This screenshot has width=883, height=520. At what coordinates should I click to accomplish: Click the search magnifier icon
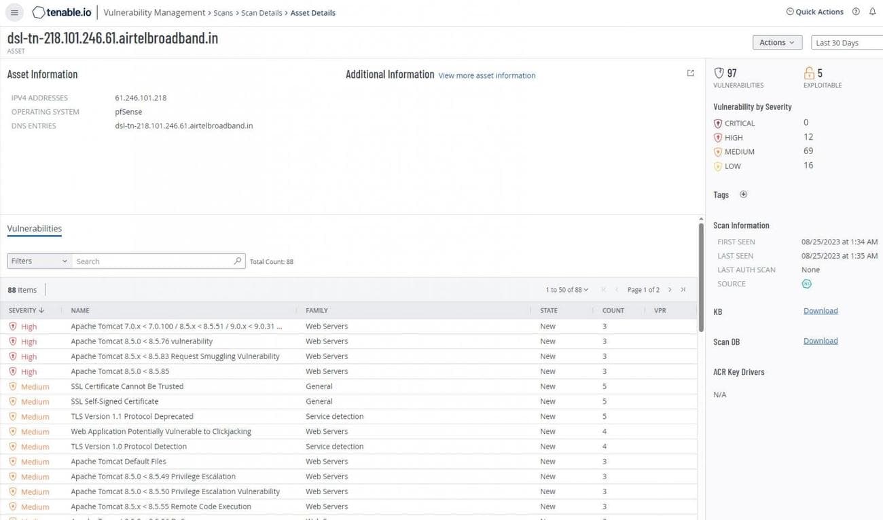coord(237,261)
